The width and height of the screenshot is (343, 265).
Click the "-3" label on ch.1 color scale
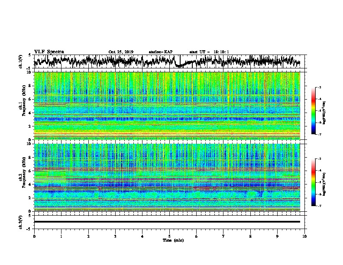click(x=319, y=87)
